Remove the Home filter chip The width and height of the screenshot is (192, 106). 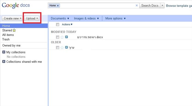(58, 5)
